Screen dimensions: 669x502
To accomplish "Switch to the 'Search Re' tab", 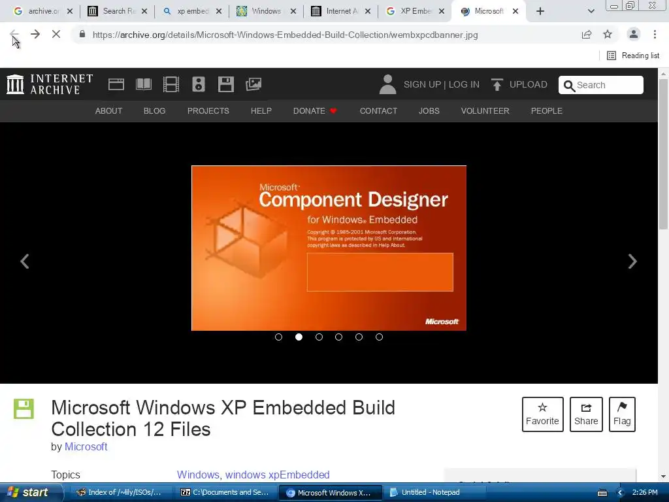I will click(117, 11).
